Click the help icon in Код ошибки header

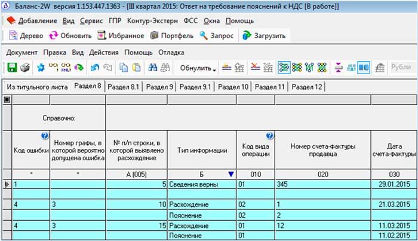[x=45, y=136]
